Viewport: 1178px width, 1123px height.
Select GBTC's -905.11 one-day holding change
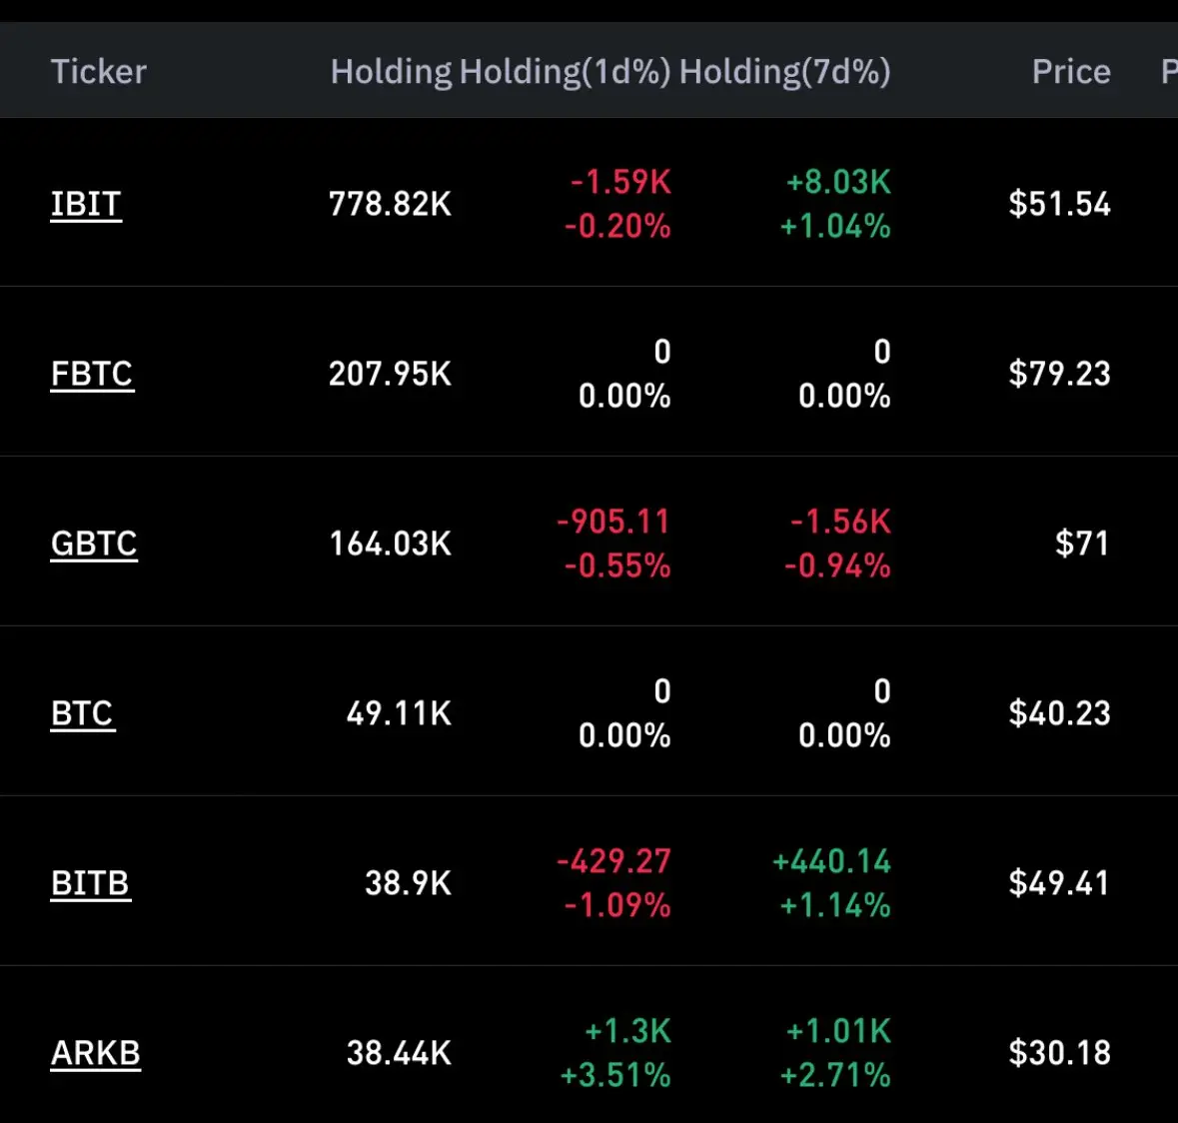click(612, 522)
